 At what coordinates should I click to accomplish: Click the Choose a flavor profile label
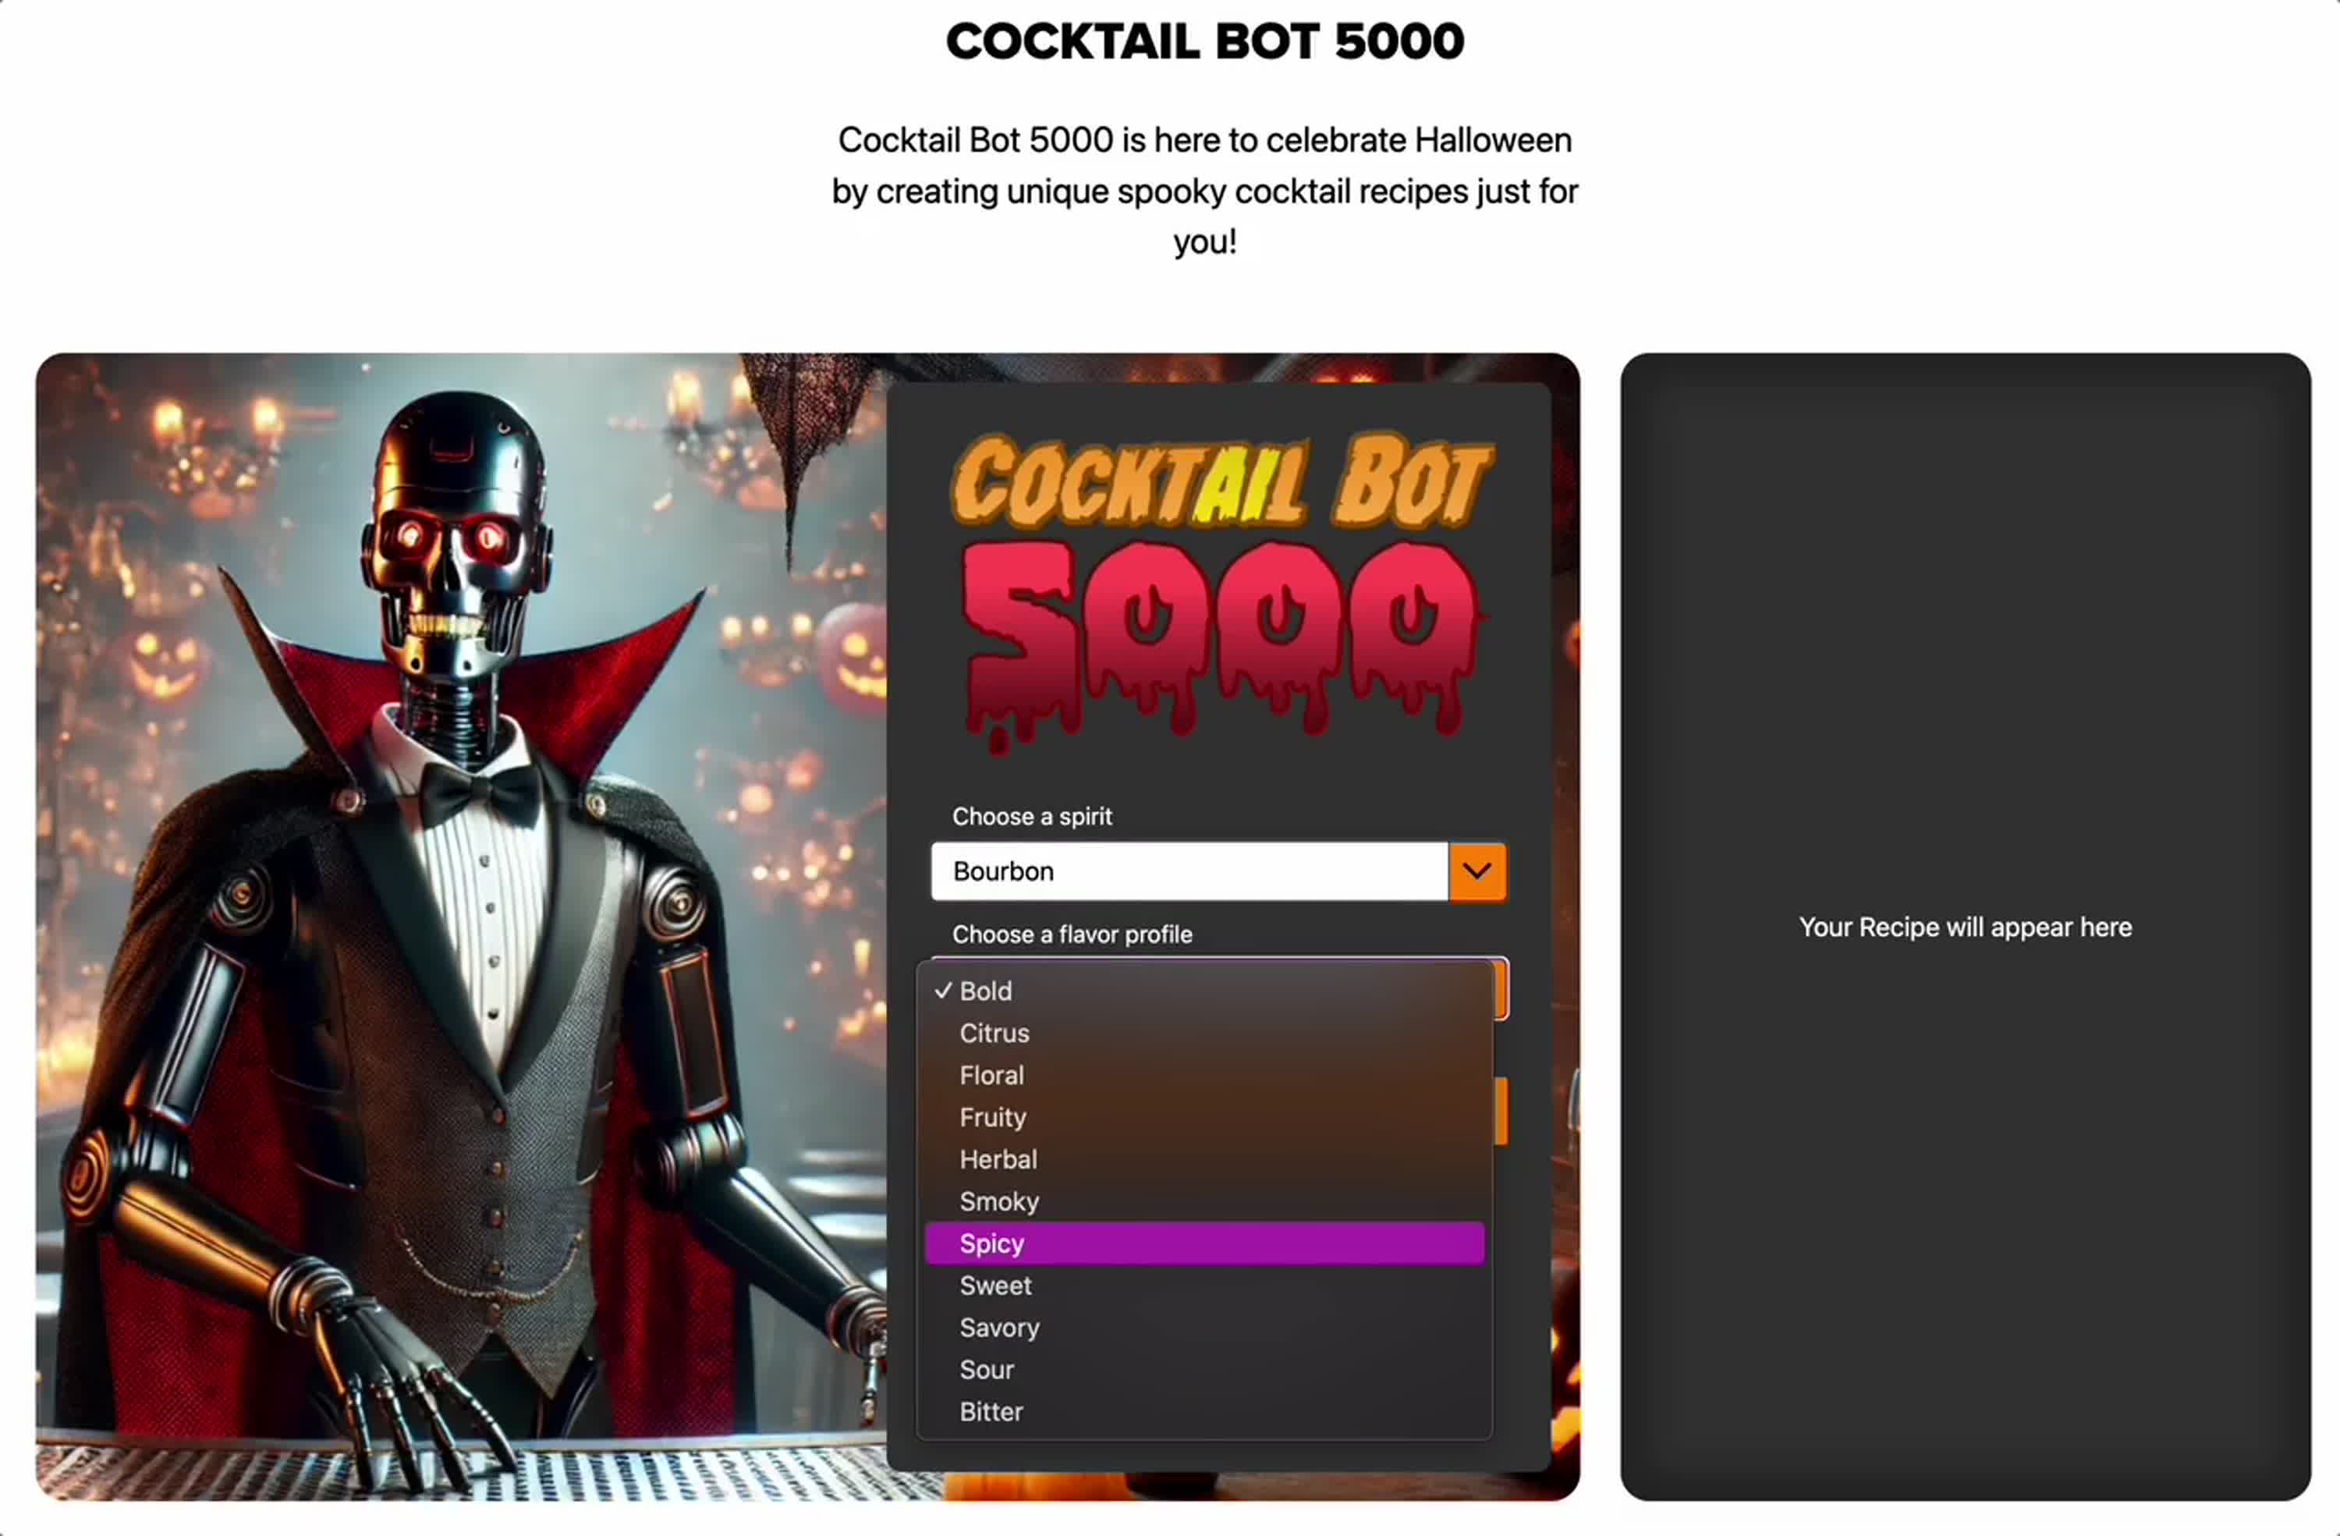coord(1072,935)
